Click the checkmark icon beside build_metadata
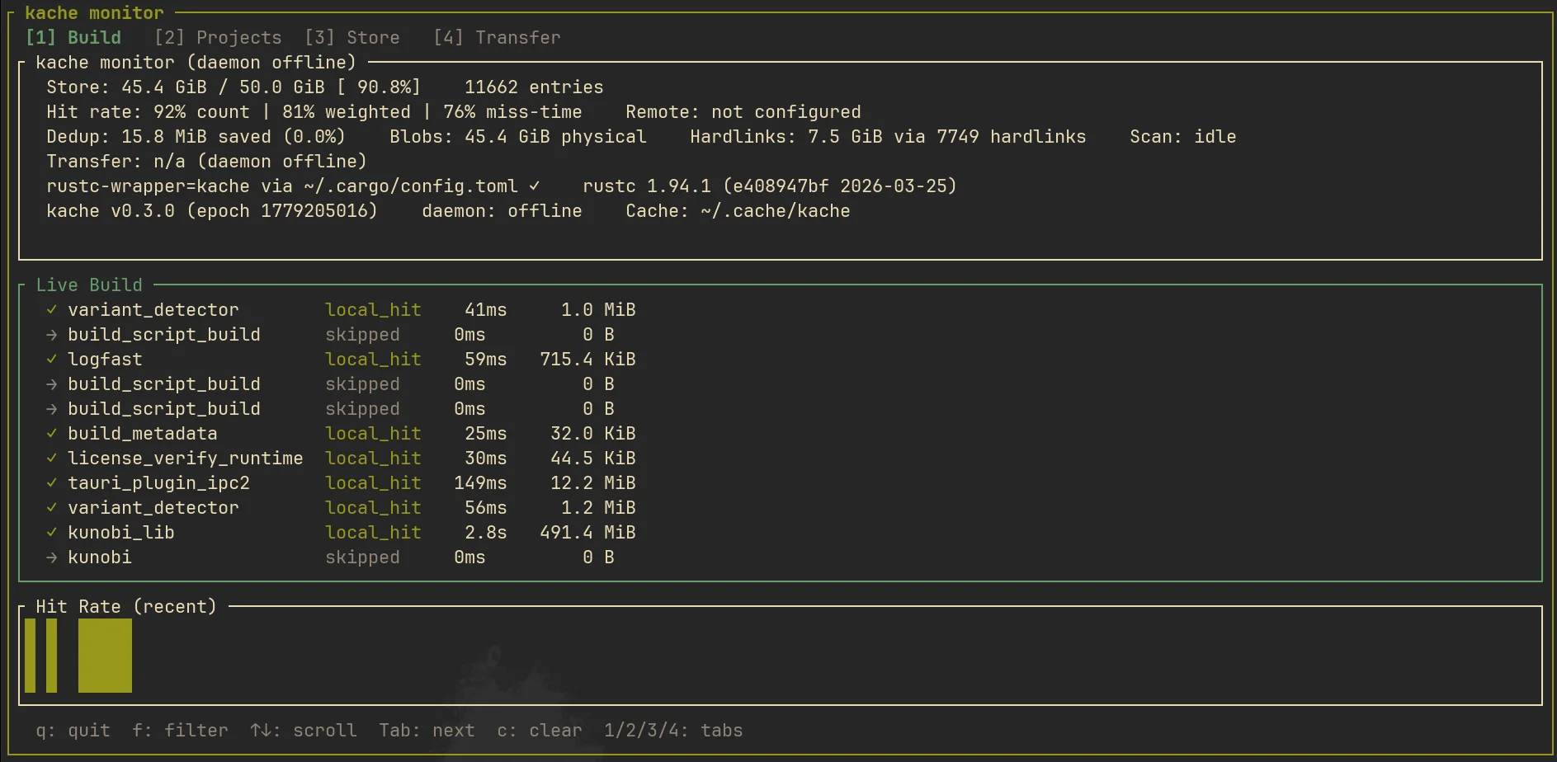Screen dimensions: 1557x762 (52, 434)
